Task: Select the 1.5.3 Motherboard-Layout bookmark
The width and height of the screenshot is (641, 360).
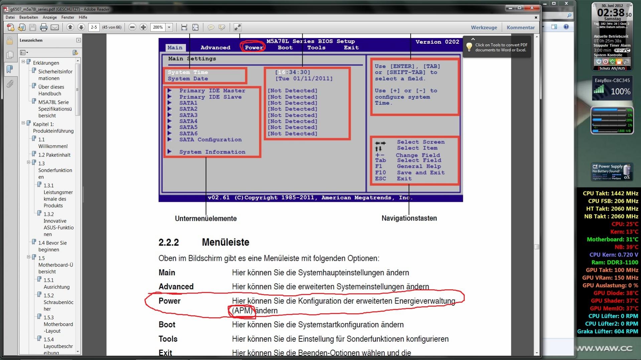Action: coord(58,324)
